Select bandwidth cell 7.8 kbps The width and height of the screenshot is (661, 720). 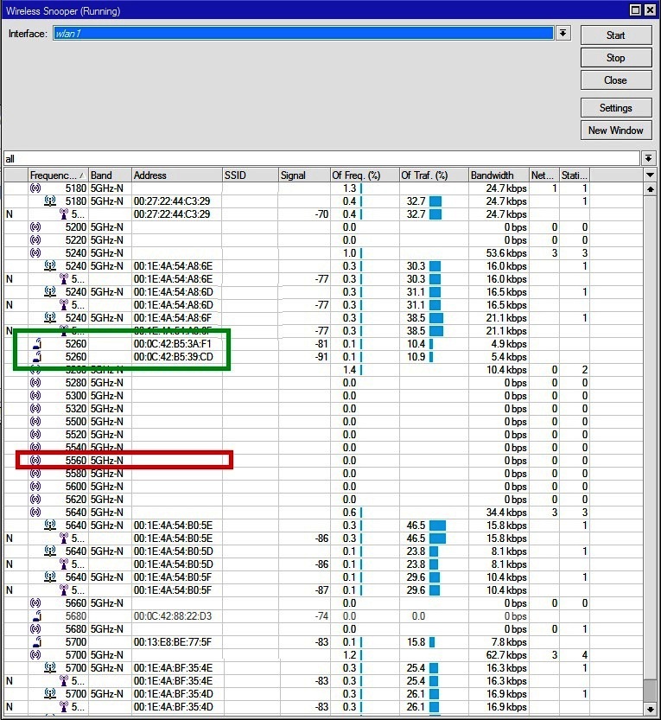[x=509, y=641]
